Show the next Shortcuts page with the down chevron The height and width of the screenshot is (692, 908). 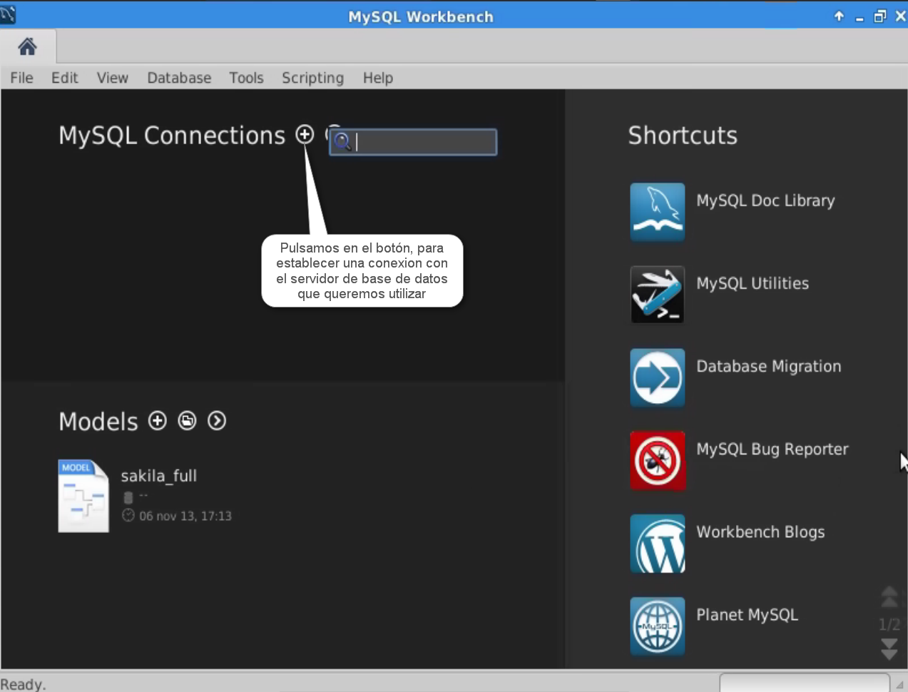889,650
